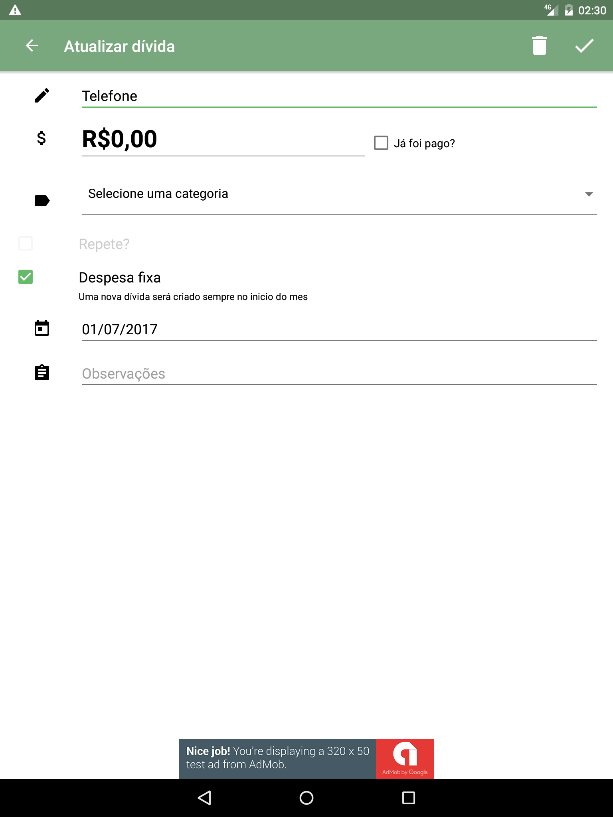613x817 pixels.
Task: Check the 'Já foi pago?' checkbox
Action: (381, 143)
